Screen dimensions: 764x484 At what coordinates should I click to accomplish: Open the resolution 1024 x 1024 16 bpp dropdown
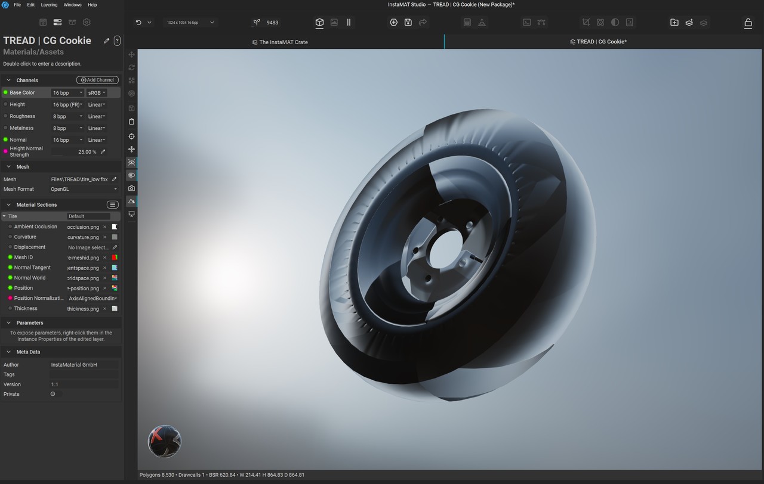coord(190,23)
